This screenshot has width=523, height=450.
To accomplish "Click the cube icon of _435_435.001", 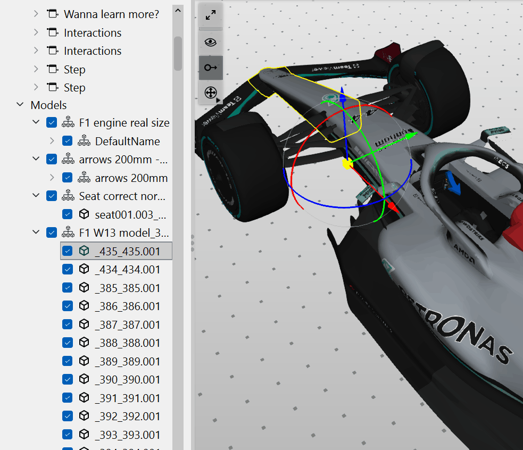I will click(84, 251).
